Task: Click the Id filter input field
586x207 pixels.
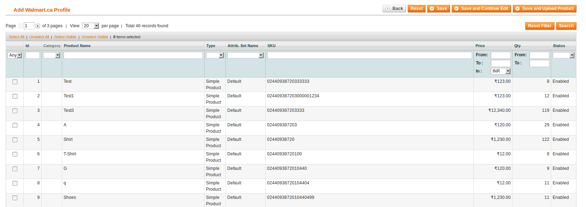Action: [x=32, y=55]
